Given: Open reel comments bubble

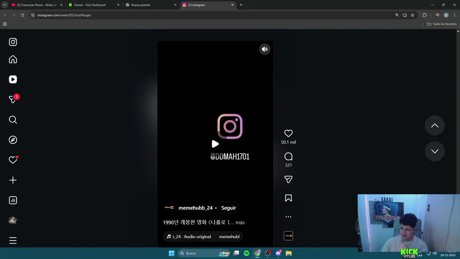Looking at the screenshot, I should pyautogui.click(x=288, y=156).
